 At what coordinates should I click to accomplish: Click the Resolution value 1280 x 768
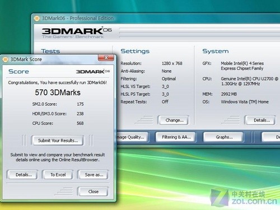[172, 63]
